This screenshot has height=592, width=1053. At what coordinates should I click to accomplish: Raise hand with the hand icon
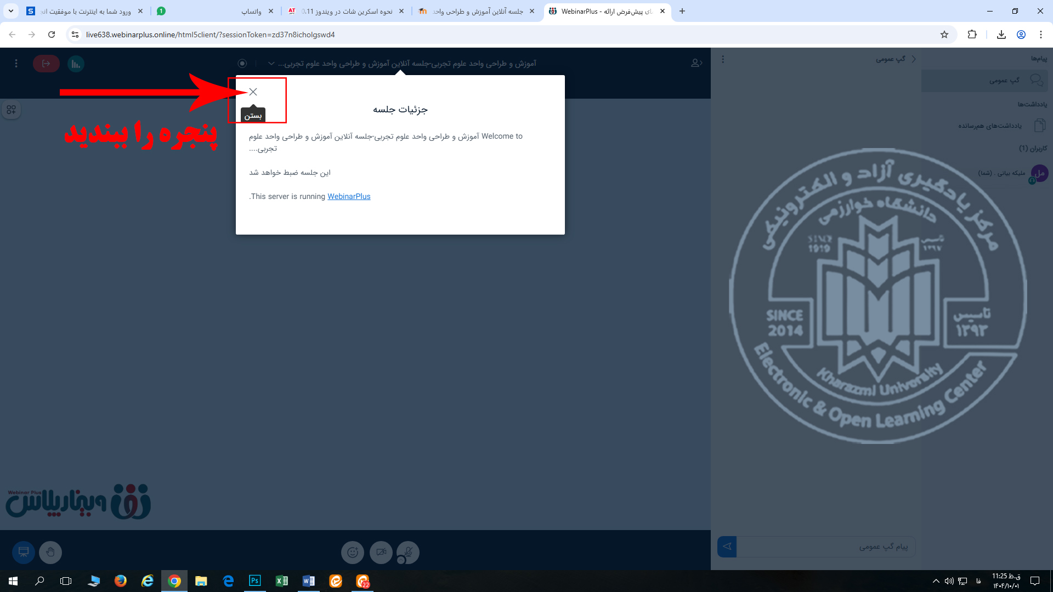[x=50, y=552]
